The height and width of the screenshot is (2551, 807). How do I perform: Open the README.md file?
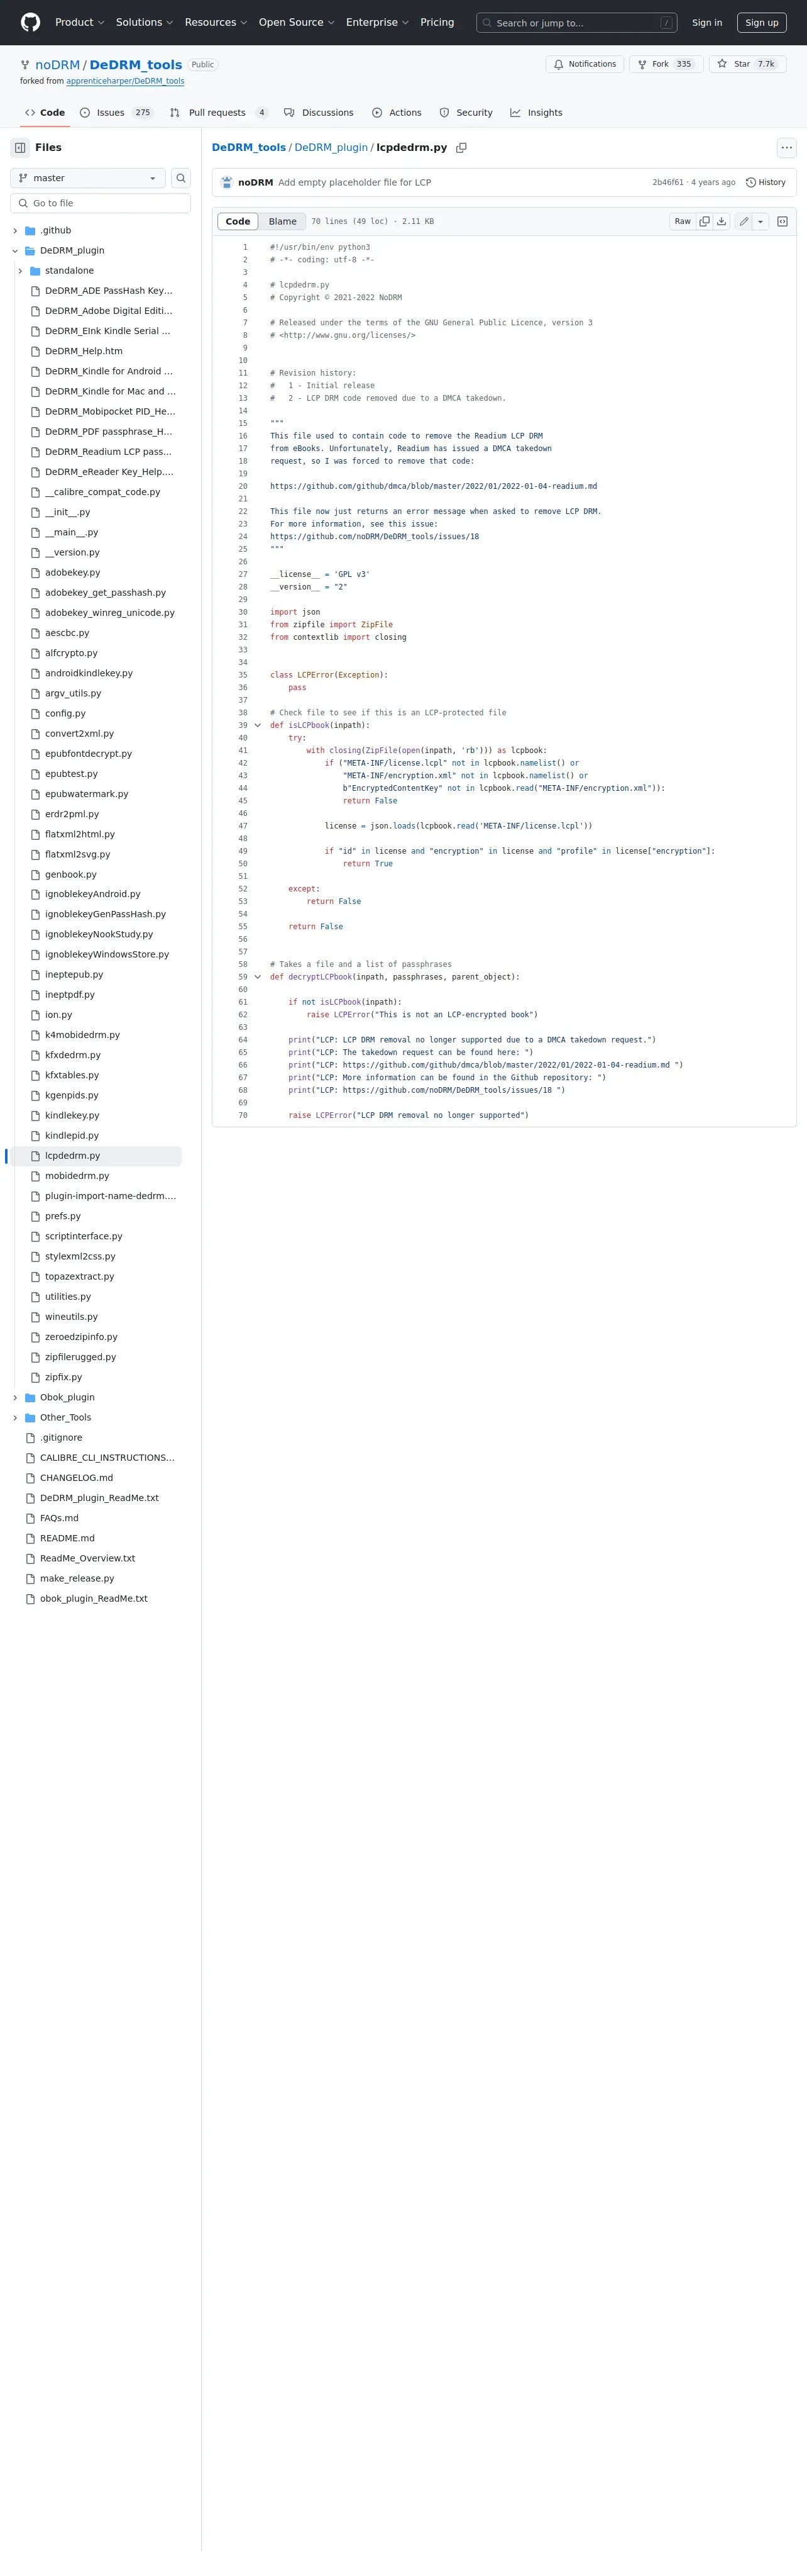pyautogui.click(x=67, y=1538)
